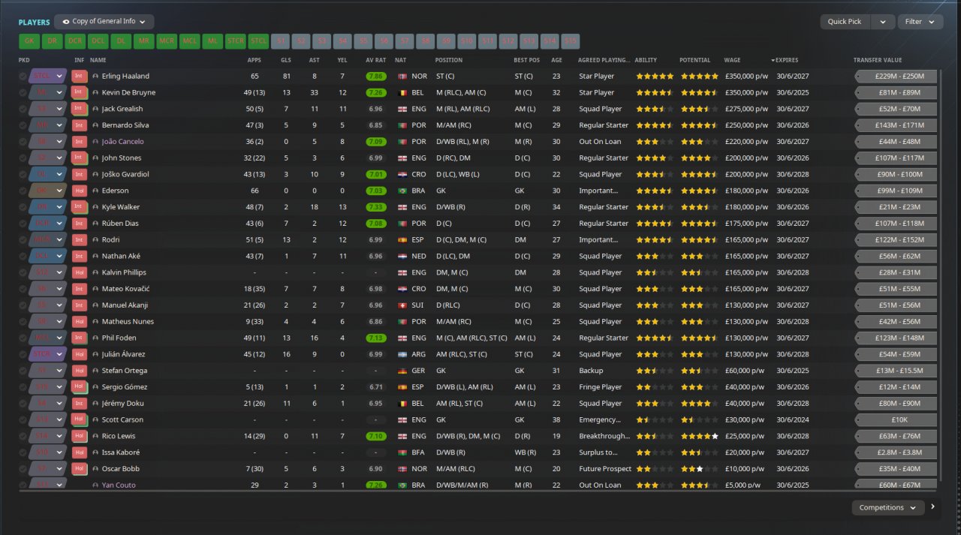Toggle picked checkmark for Erling Haaland
Screen dimensions: 961x535
click(x=23, y=76)
